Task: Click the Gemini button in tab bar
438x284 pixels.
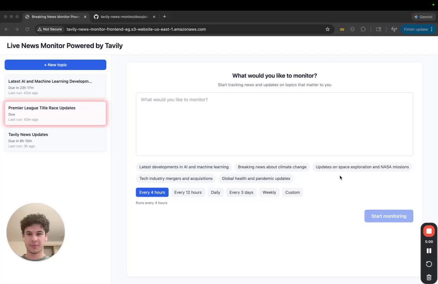Action: click(423, 17)
